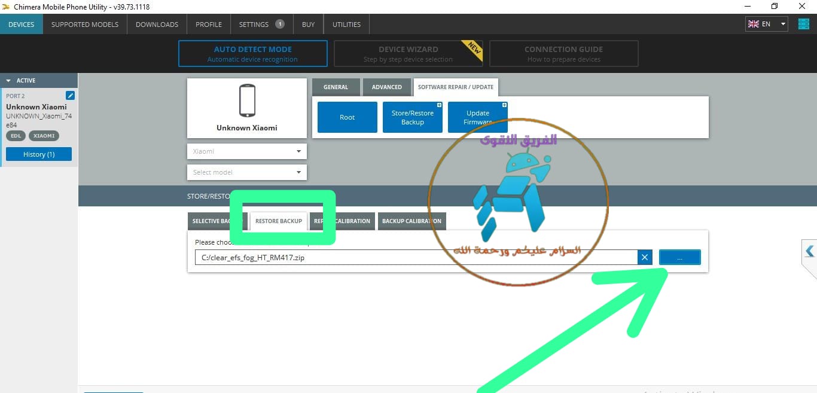Click the Update Firmware button

(x=478, y=117)
